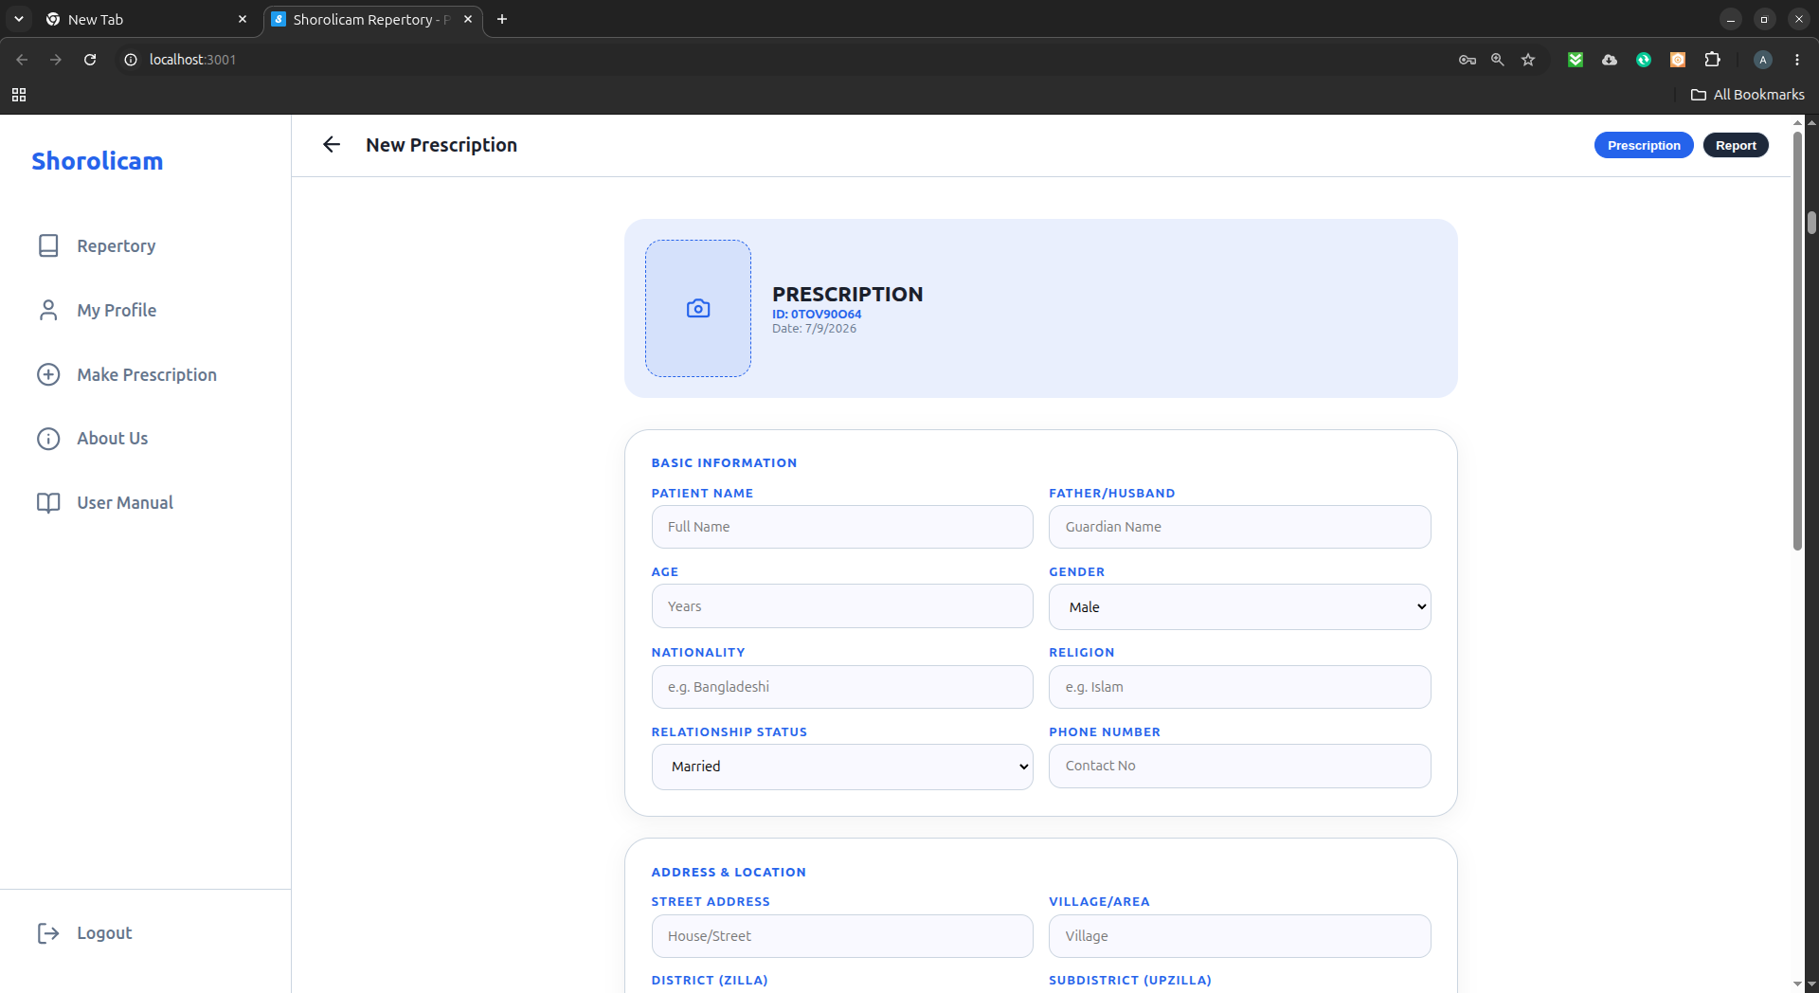This screenshot has height=993, width=1819.
Task: Click the cloud download extension icon
Action: tap(1610, 60)
